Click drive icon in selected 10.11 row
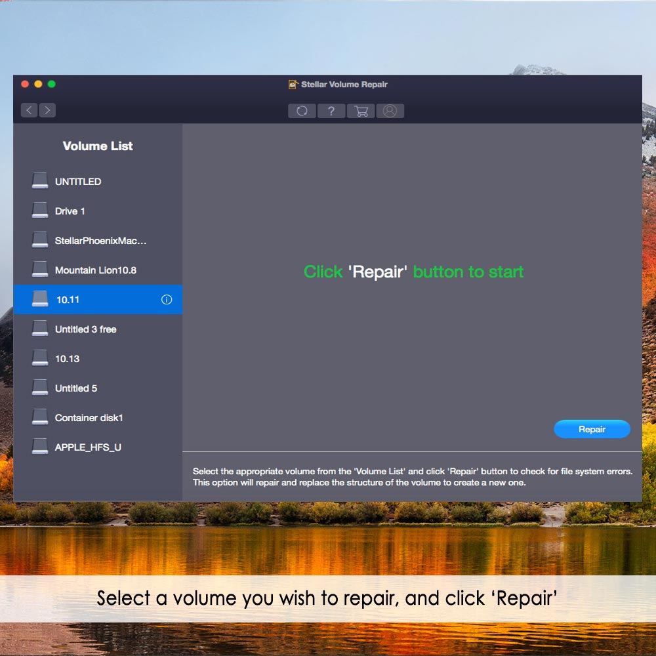The height and width of the screenshot is (656, 656). point(40,298)
